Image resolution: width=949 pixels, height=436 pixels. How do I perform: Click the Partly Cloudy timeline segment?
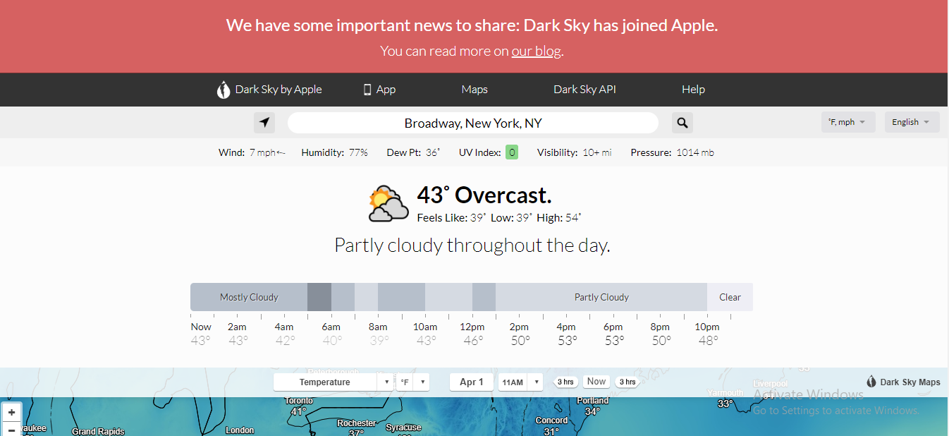tap(601, 297)
